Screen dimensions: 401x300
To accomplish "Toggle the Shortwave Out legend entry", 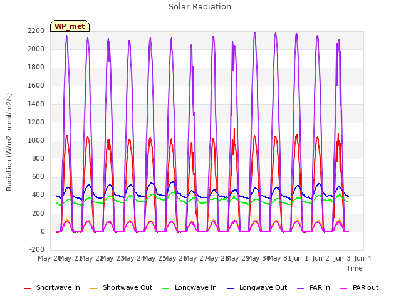I will [121, 287].
